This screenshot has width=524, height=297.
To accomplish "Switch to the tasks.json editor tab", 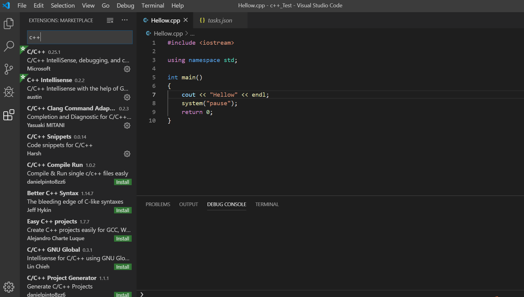I will point(220,20).
